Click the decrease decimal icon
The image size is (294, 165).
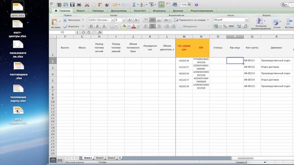245,26
